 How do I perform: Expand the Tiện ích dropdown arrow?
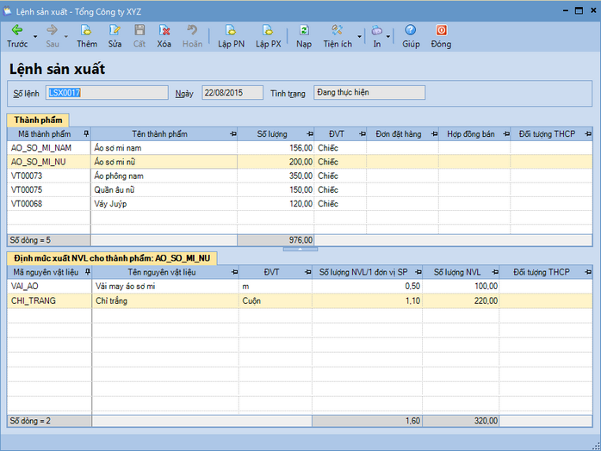[360, 36]
